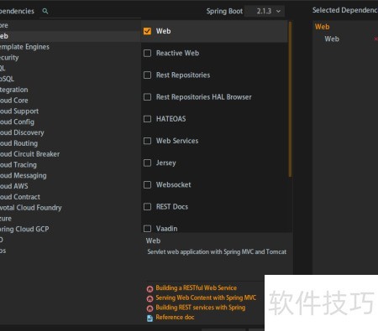The width and height of the screenshot is (378, 331).
Task: Click the dependency list vertical scrollbar
Action: pyautogui.click(x=290, y=99)
